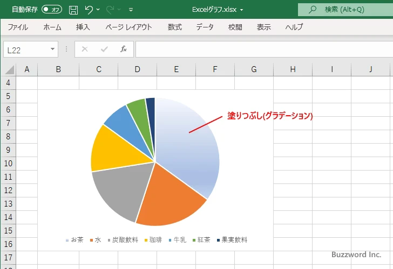Select row 16 header

[x=8, y=244]
